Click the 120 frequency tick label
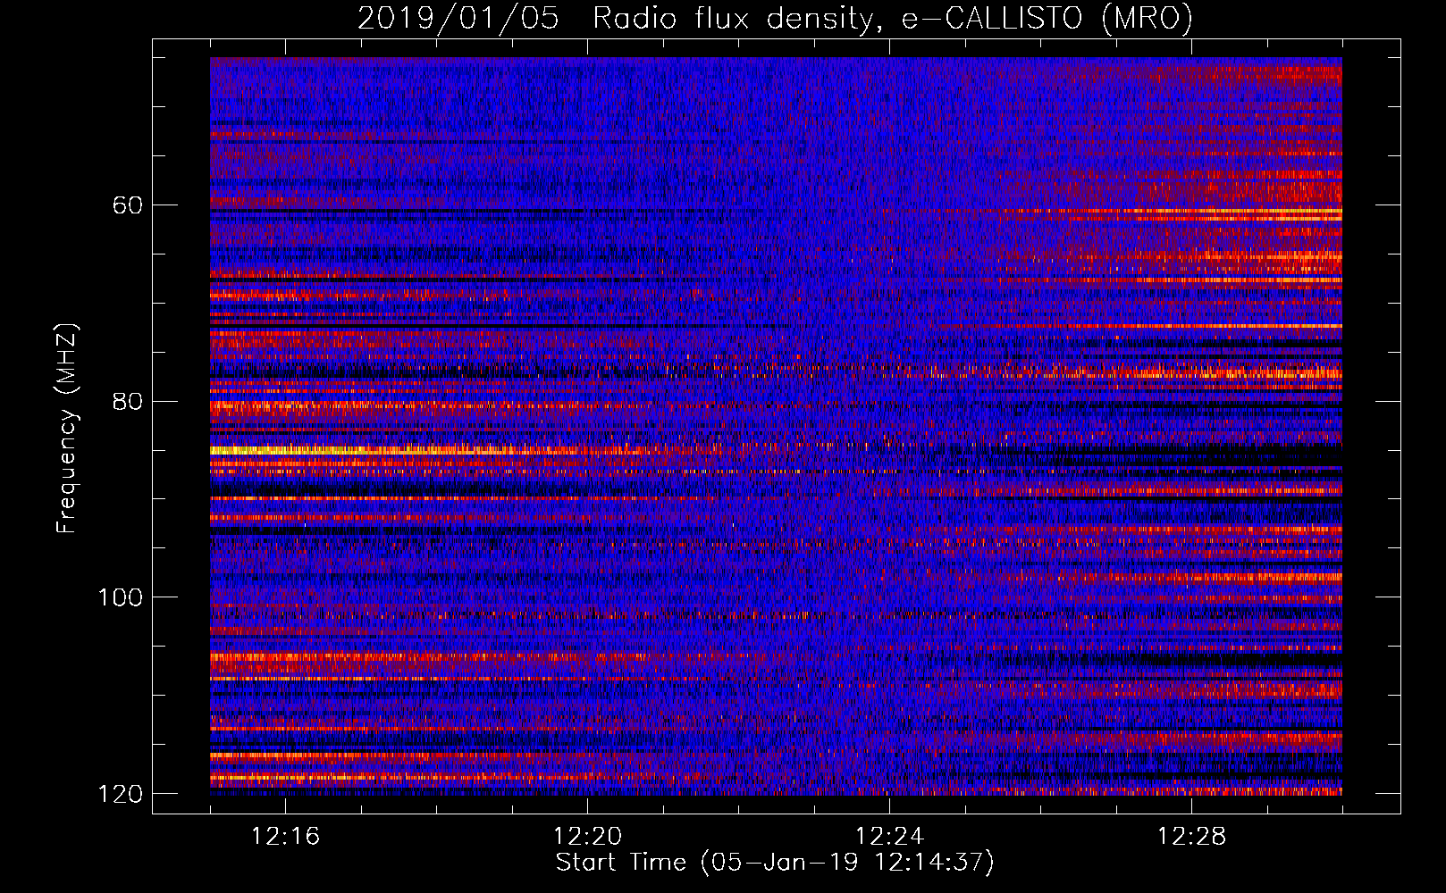 coord(121,794)
